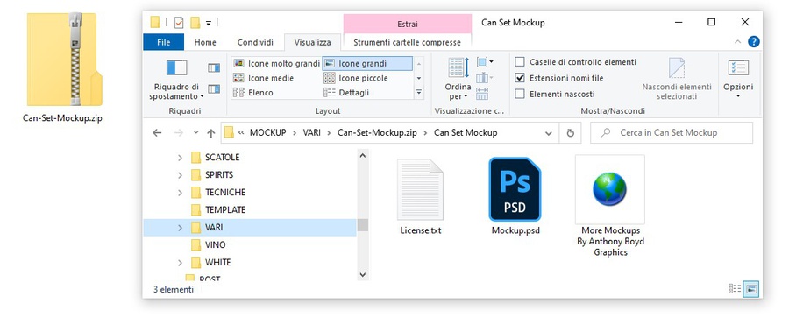
Task: Switch to the Condividi ribbon tab
Action: (255, 42)
